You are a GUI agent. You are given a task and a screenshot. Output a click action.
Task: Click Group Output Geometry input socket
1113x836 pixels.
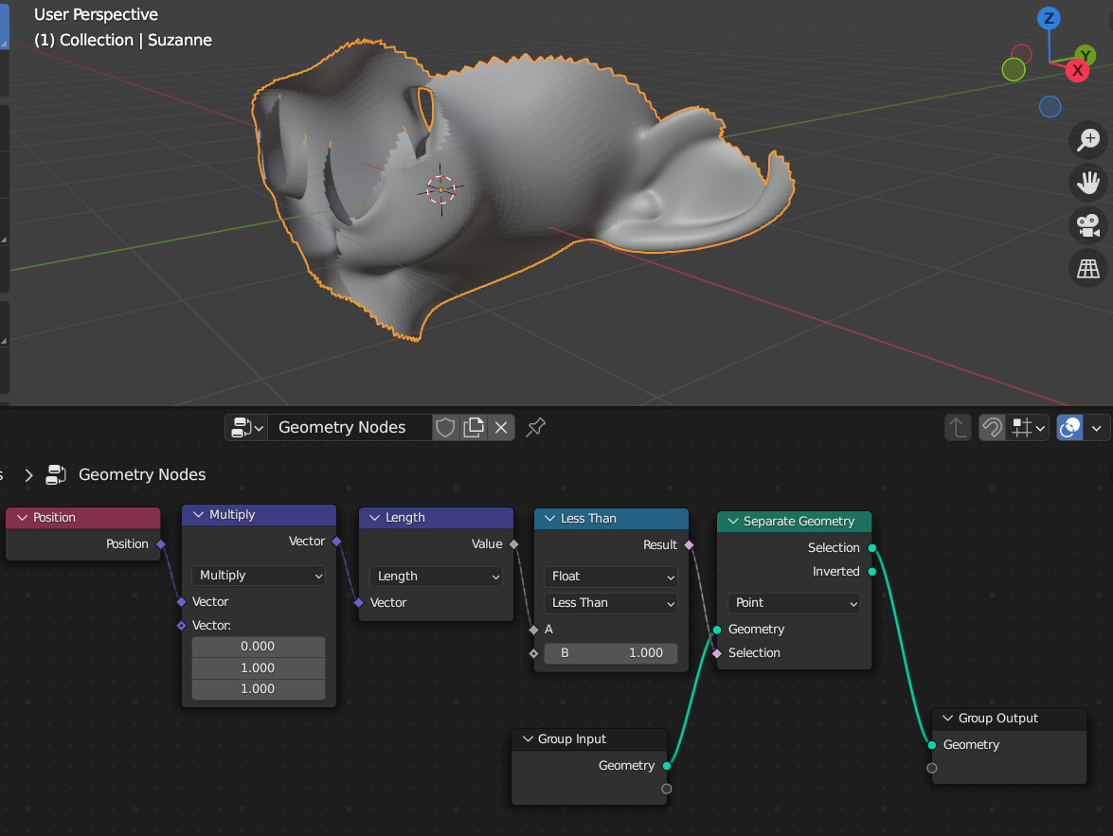coord(932,745)
